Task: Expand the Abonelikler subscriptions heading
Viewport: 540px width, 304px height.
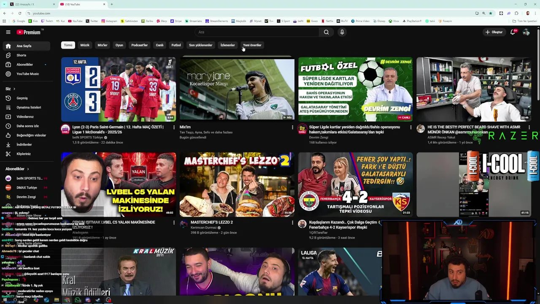Action: (17, 169)
